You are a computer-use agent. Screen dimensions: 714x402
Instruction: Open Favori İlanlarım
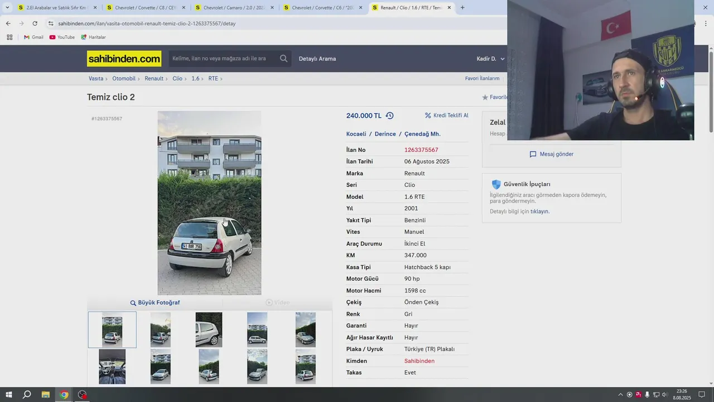(483, 79)
